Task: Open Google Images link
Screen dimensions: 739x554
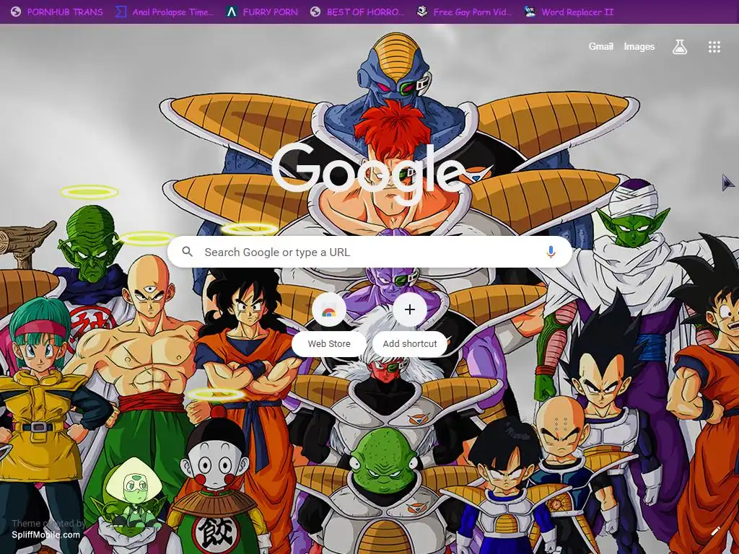Action: (x=639, y=46)
